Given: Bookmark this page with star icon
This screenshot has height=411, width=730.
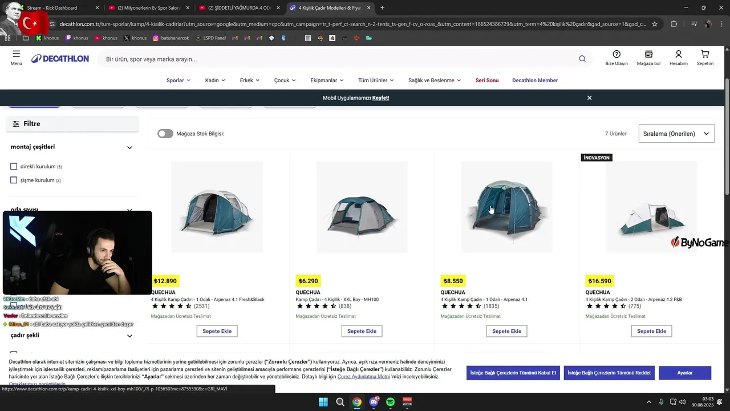Looking at the screenshot, I should (655, 24).
